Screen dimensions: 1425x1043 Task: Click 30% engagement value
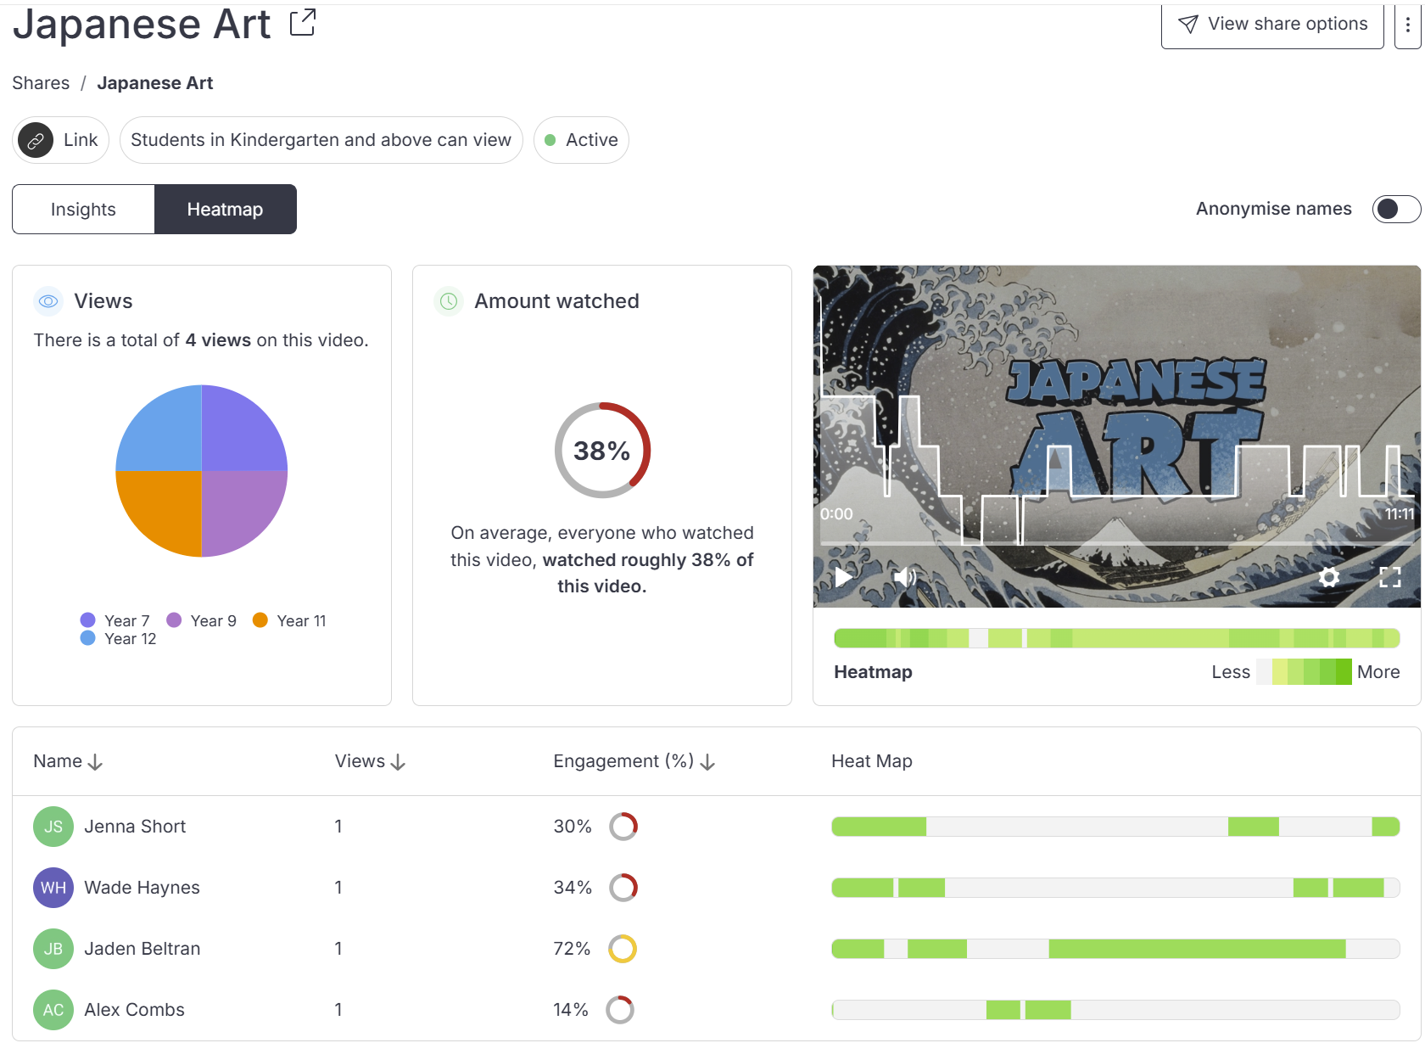[573, 827]
